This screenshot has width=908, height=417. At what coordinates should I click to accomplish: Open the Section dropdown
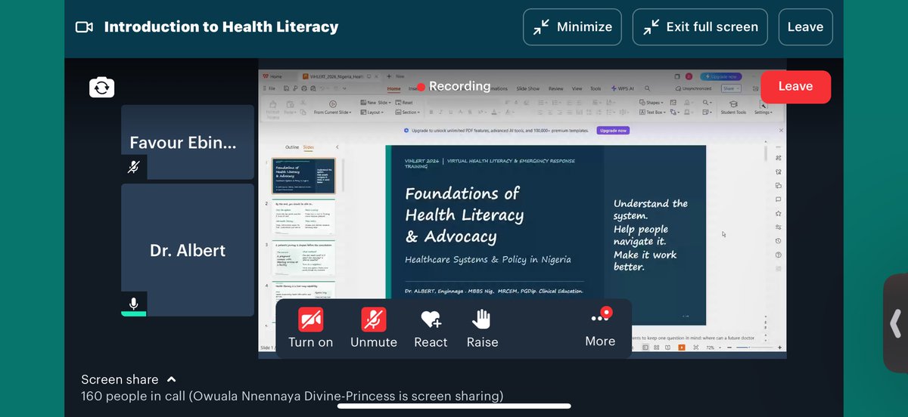click(x=408, y=112)
